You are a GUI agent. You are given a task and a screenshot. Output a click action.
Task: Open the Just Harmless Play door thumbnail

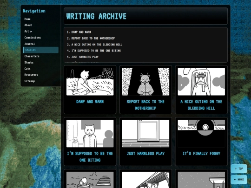145,134
